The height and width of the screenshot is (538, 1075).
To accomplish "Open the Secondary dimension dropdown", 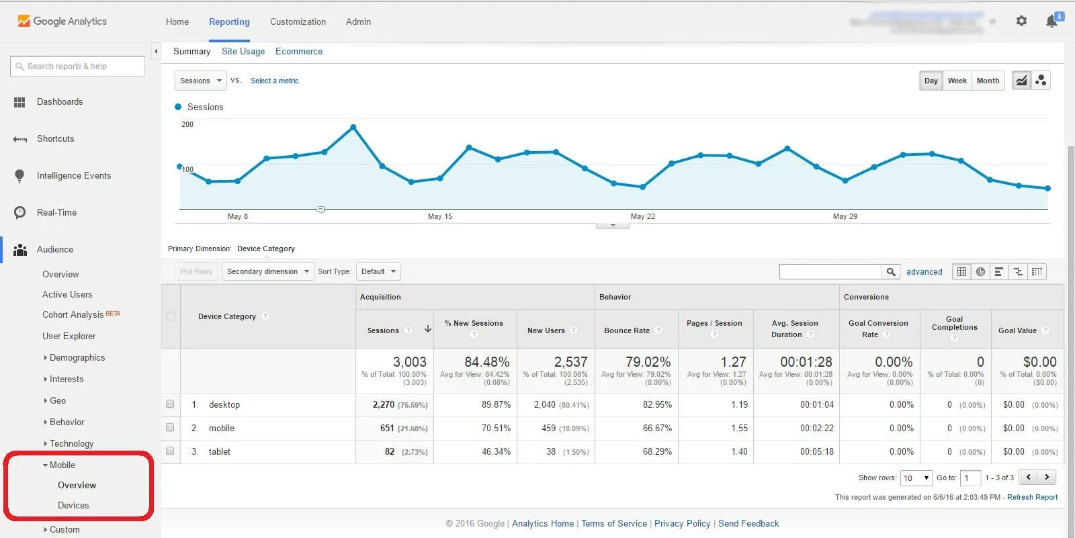I will pyautogui.click(x=267, y=271).
